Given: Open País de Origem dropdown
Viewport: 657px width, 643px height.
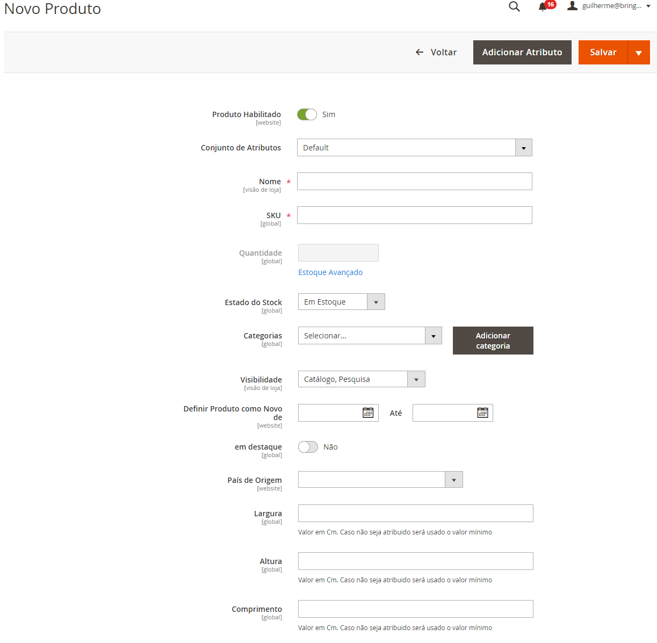Looking at the screenshot, I should click(x=380, y=480).
